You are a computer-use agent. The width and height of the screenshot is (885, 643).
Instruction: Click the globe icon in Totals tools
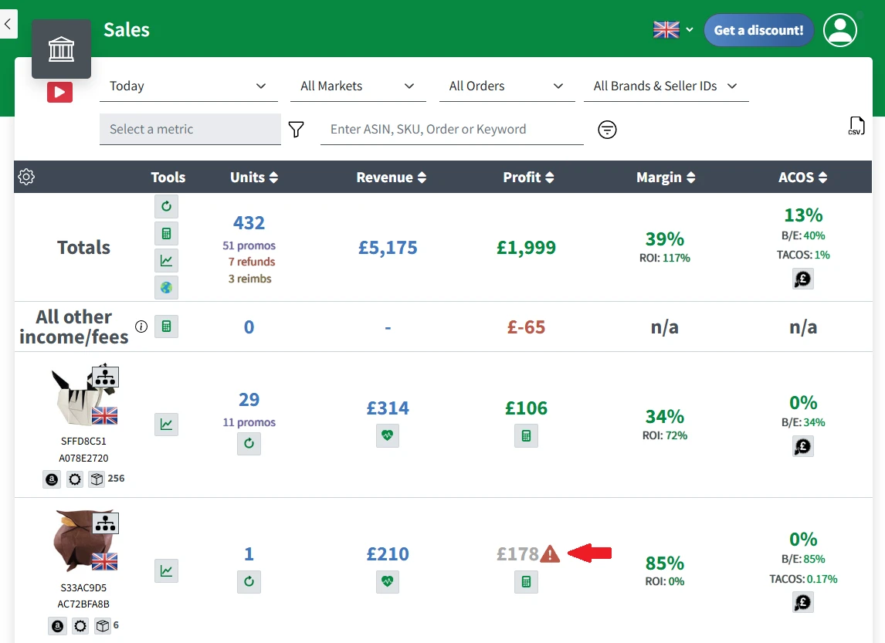click(167, 288)
